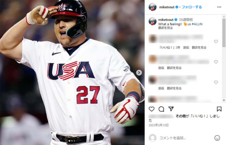
Task: Like the third comment's heart
Action: point(216,82)
